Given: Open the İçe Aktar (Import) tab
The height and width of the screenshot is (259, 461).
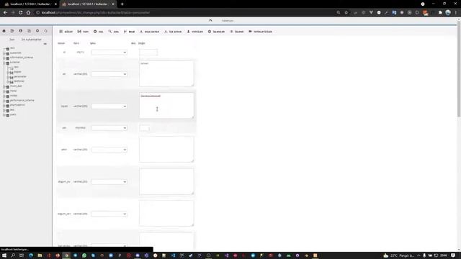Looking at the screenshot, I should click(173, 32).
